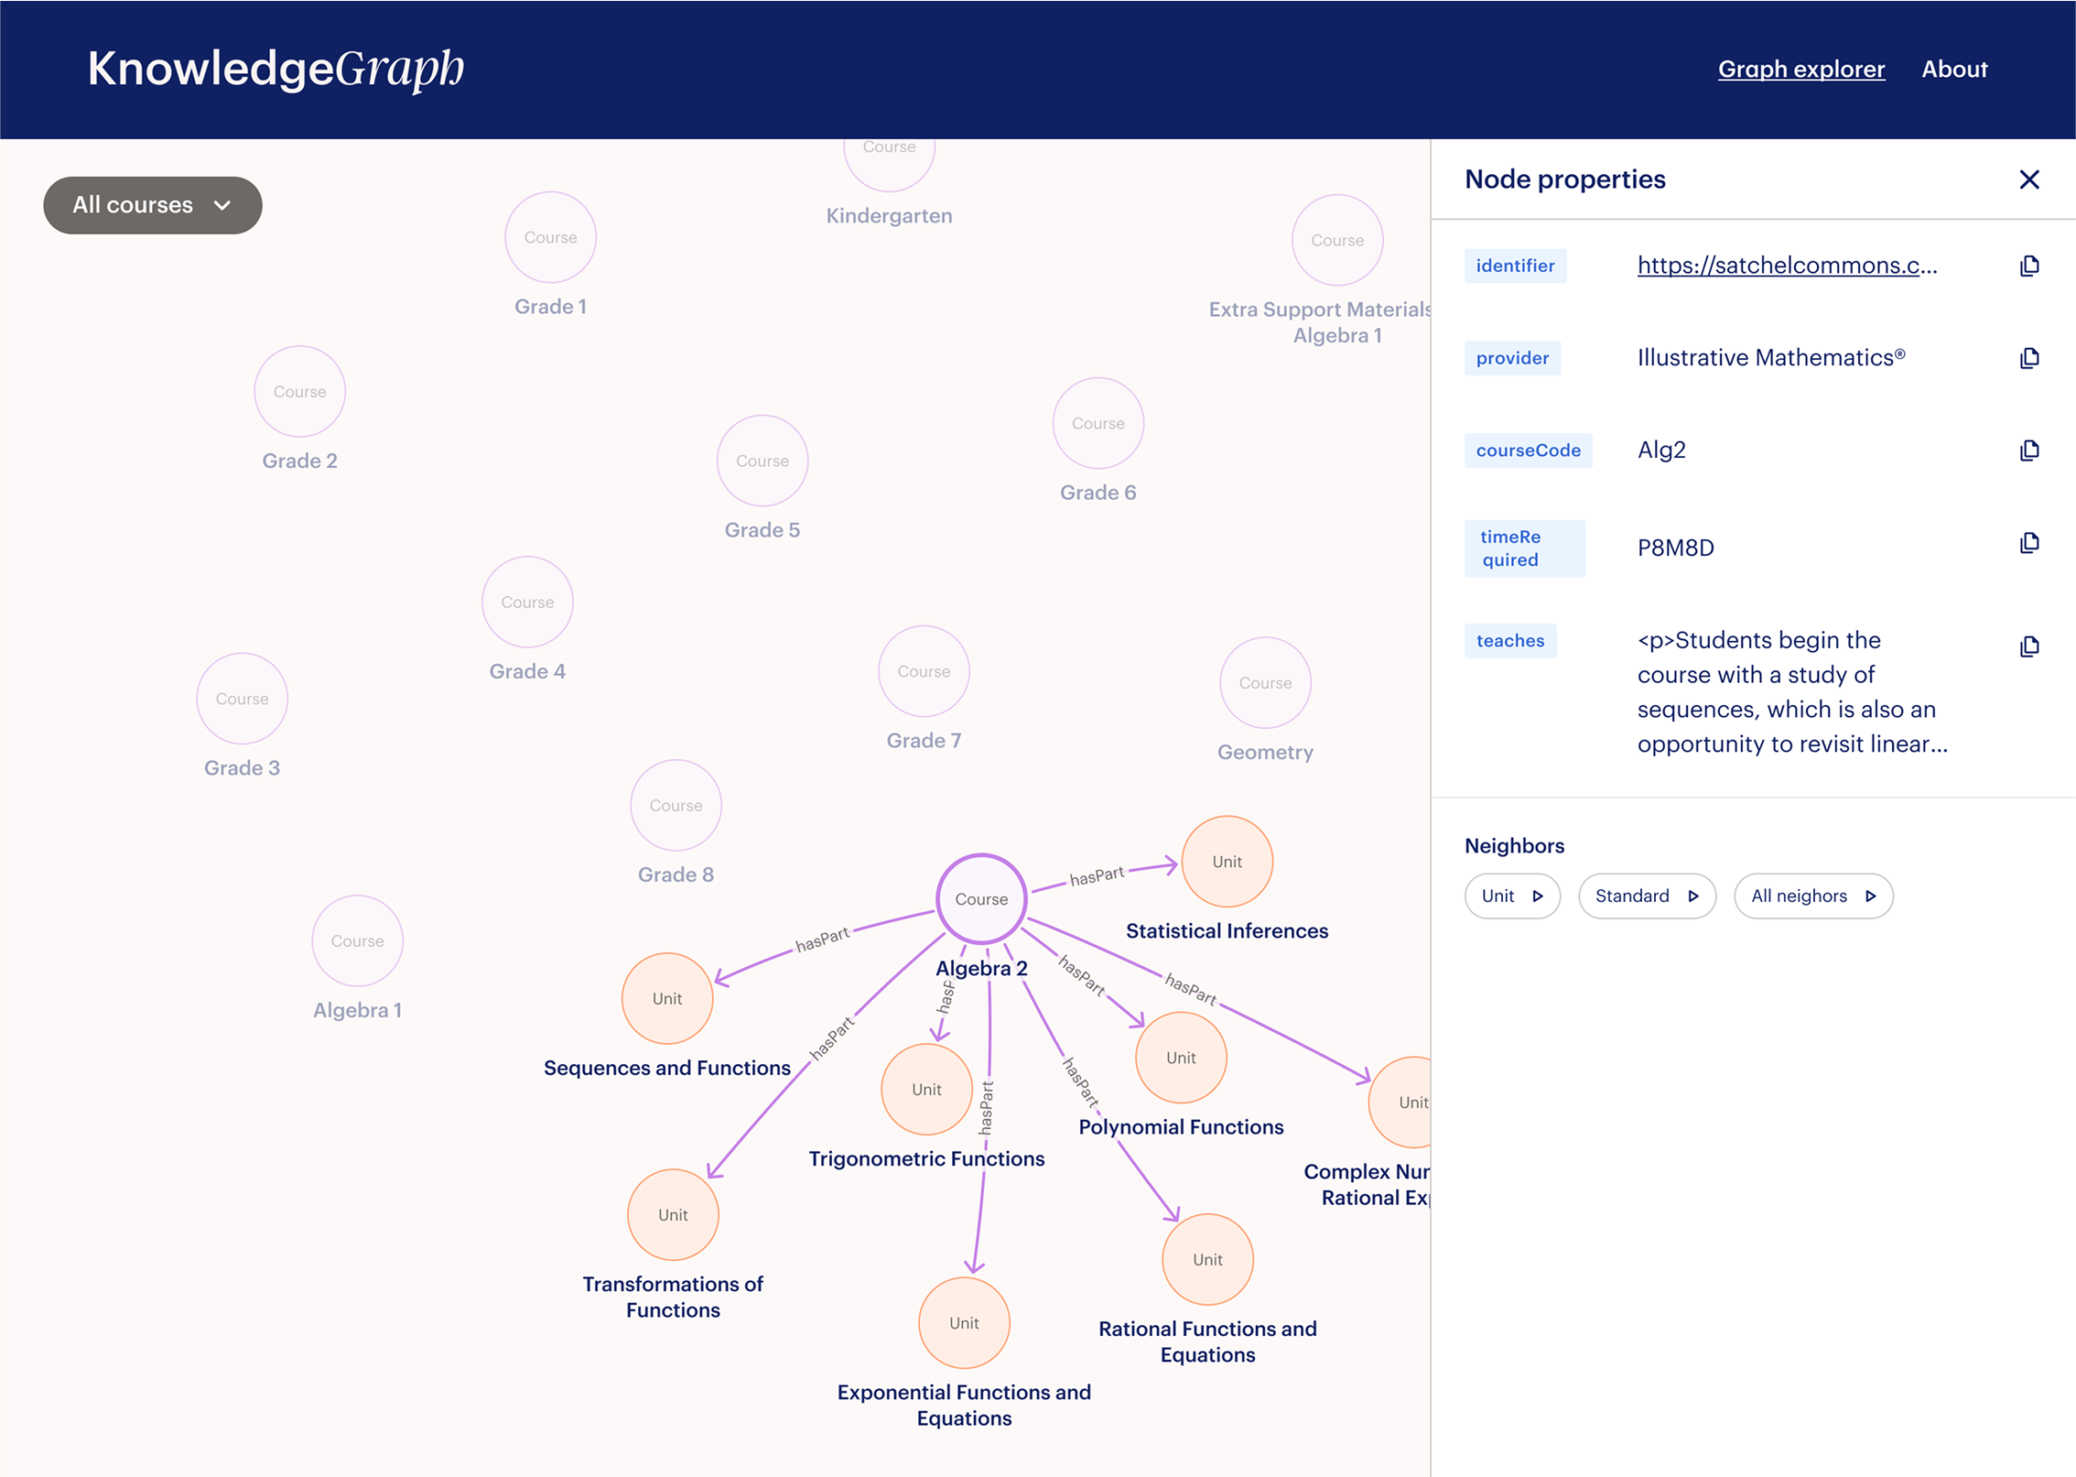Copy the teaches description text

(x=2028, y=646)
